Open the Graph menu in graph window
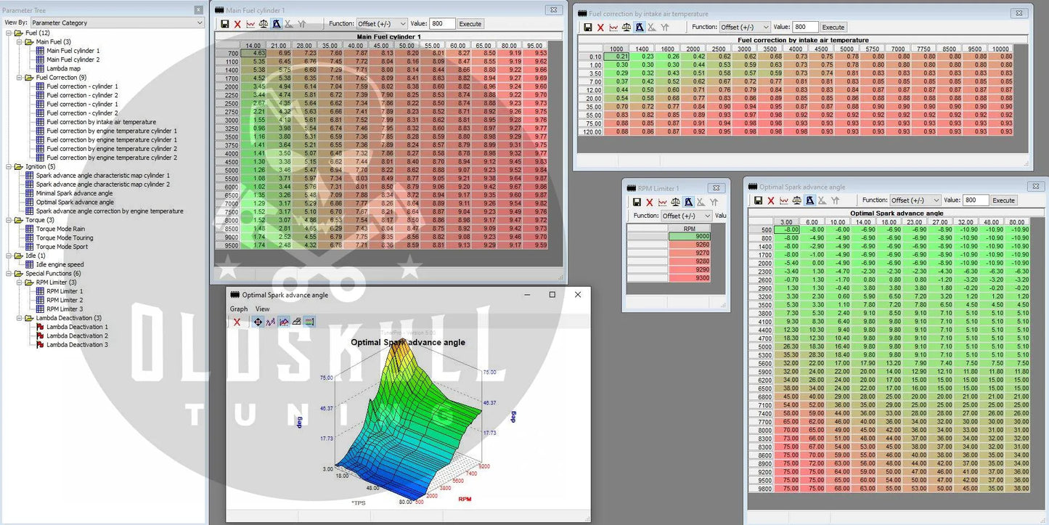The image size is (1049, 525). pos(239,309)
